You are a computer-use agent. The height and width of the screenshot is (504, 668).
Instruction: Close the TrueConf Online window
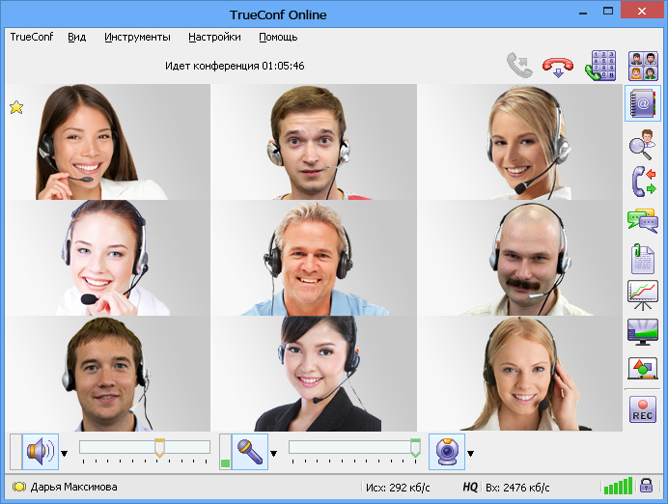pos(642,12)
